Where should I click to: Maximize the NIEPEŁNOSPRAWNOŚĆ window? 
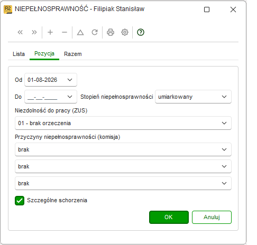coord(207,10)
